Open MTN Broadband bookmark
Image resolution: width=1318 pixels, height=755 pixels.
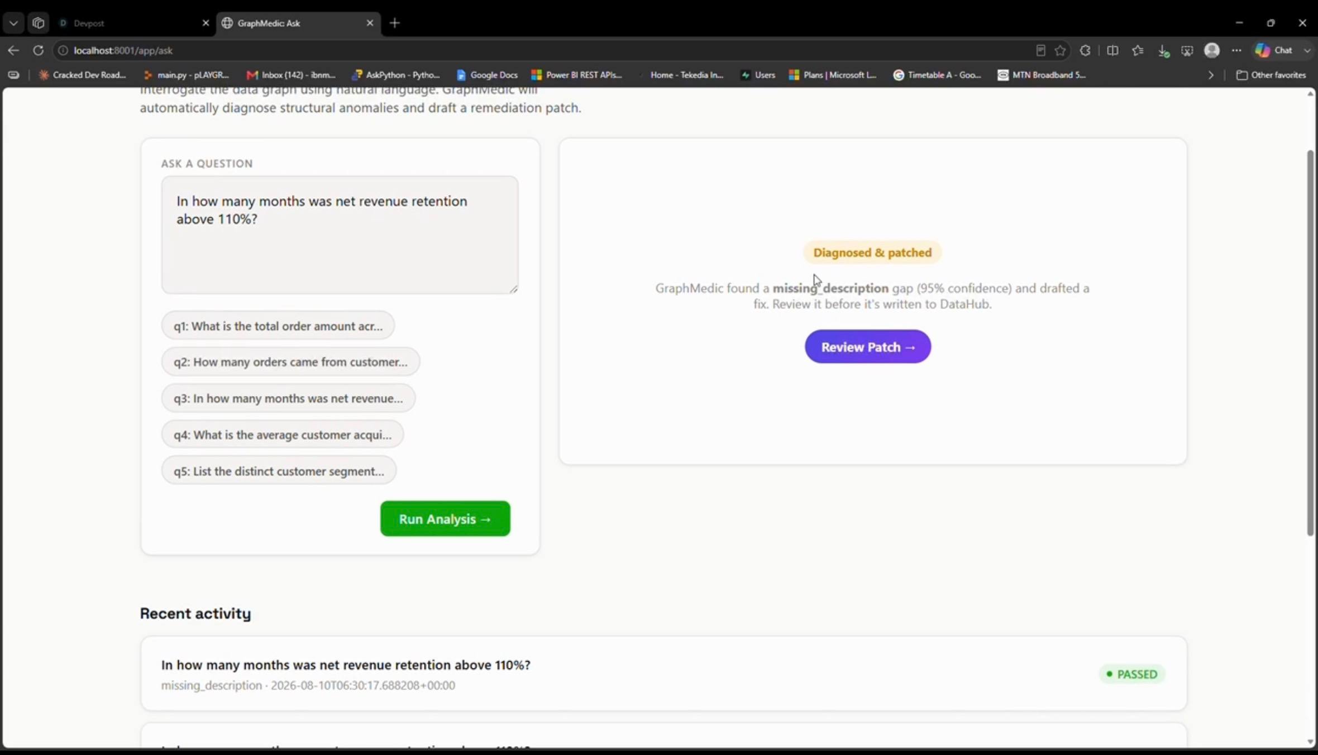click(x=1042, y=75)
